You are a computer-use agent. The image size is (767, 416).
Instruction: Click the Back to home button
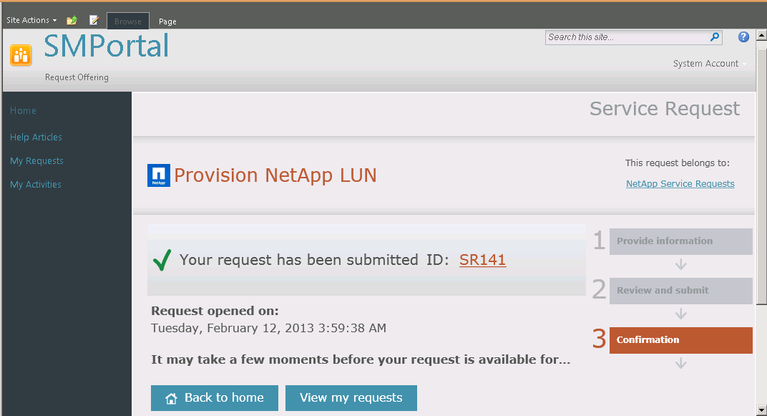pyautogui.click(x=214, y=398)
